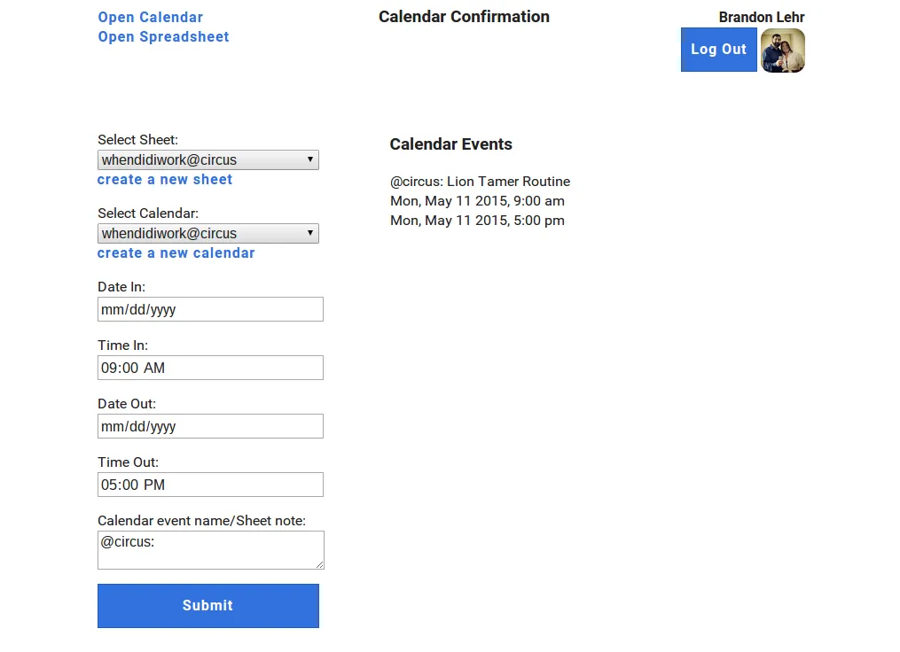Click the user profile photo
Image resolution: width=900 pixels, height=652 pixels.
tap(782, 50)
